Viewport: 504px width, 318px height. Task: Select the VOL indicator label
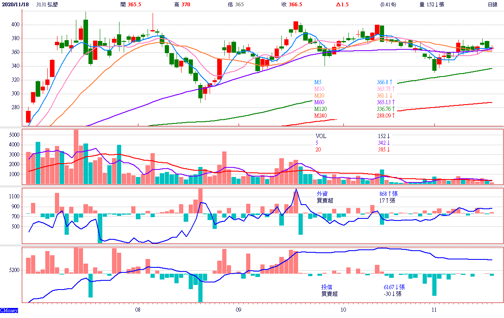click(x=321, y=136)
